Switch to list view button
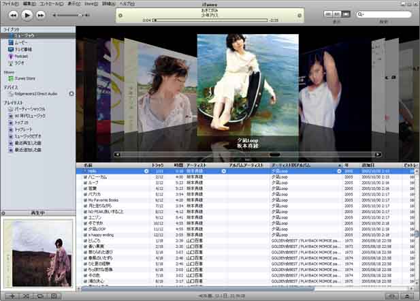Image resolution: width=420 pixels, height=301 pixels. click(x=328, y=14)
